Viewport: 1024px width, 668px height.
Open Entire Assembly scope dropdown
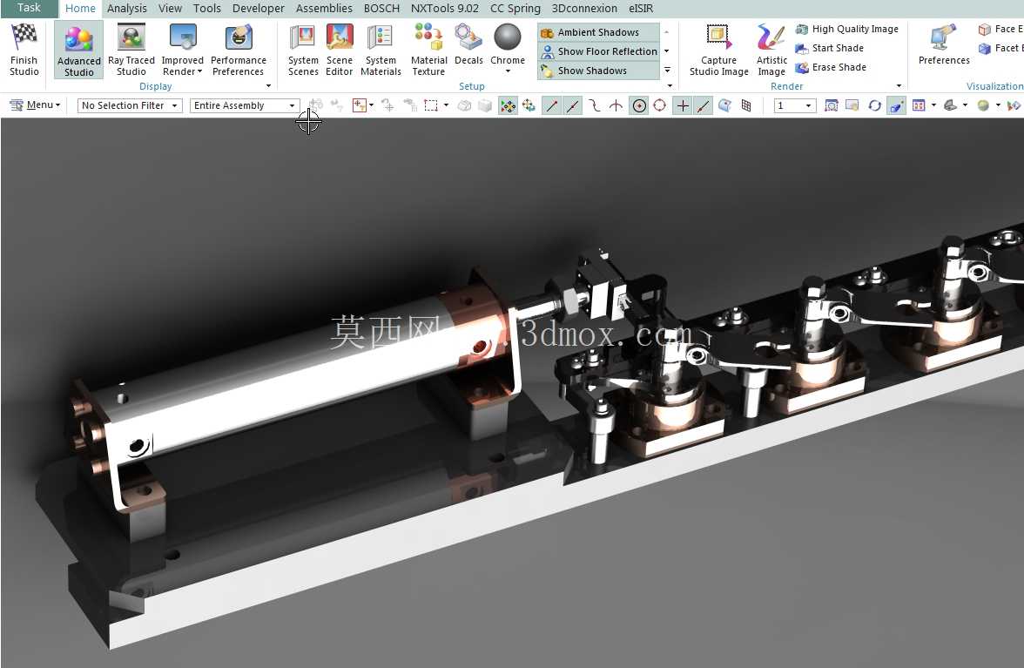pos(244,105)
